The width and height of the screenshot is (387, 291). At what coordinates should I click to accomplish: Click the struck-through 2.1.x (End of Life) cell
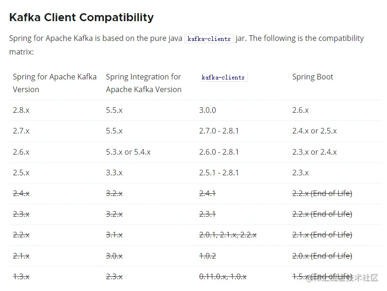[322, 235]
